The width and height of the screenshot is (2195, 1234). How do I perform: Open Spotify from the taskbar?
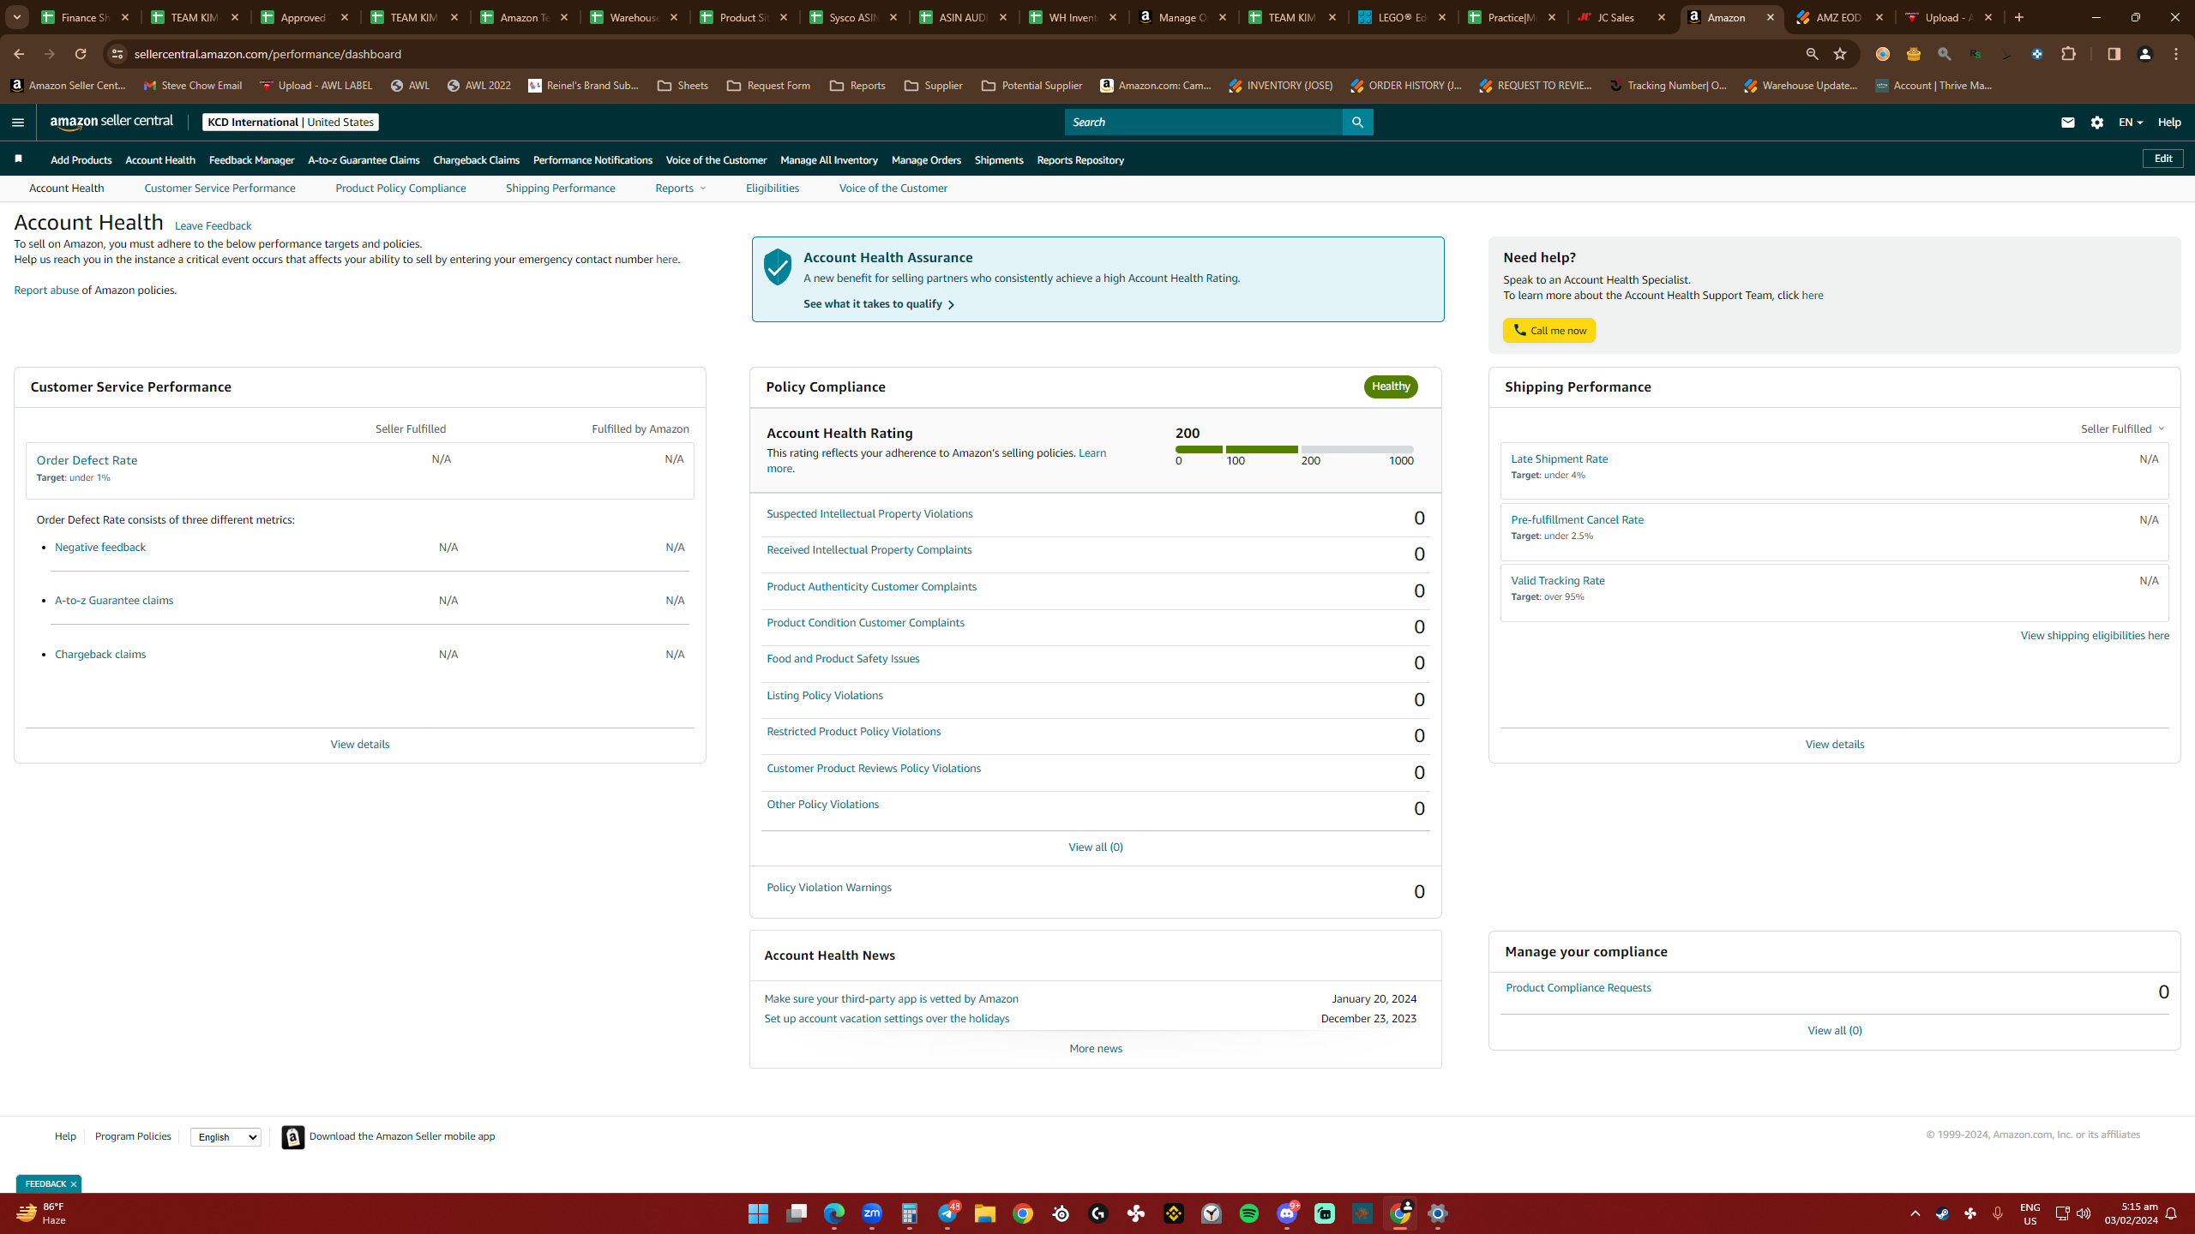pos(1249,1213)
